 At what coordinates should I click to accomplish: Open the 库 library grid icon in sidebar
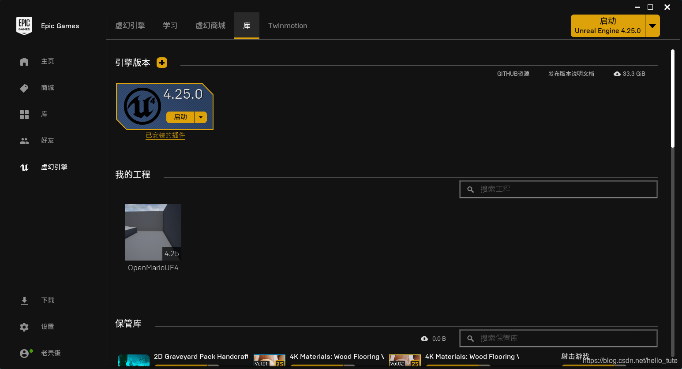[24, 115]
